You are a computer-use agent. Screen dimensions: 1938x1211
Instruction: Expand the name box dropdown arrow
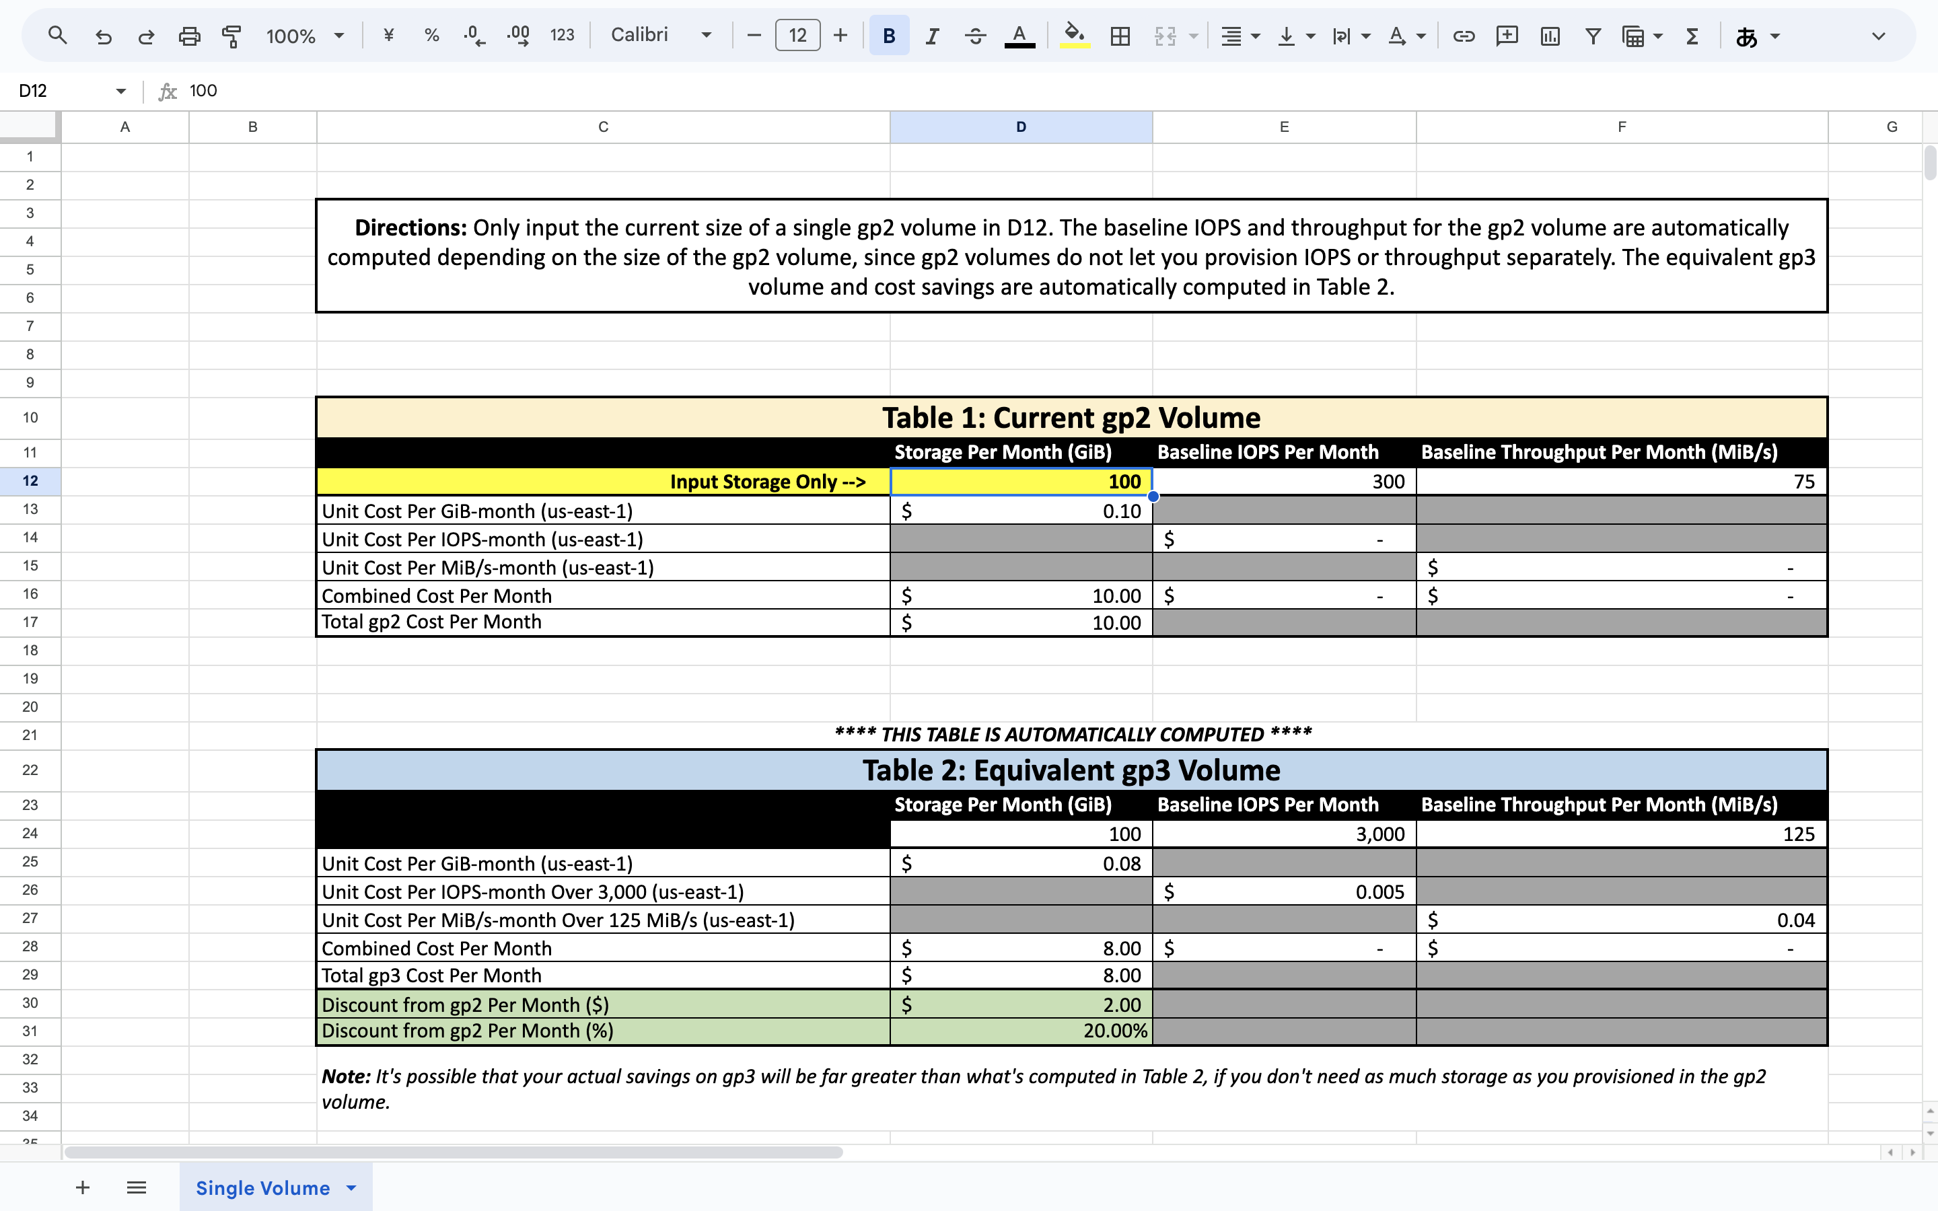pos(121,91)
